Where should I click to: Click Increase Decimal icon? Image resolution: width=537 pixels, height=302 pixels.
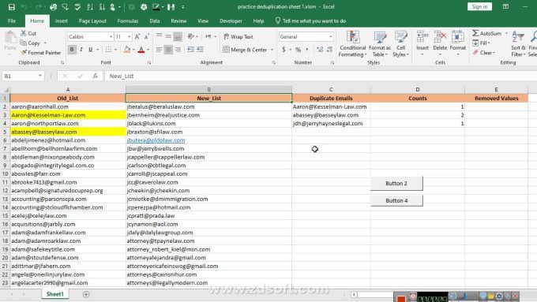320,50
